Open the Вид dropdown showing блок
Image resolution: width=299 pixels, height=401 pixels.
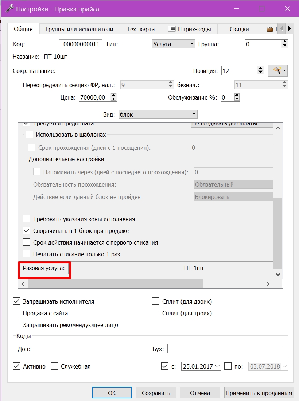click(158, 114)
